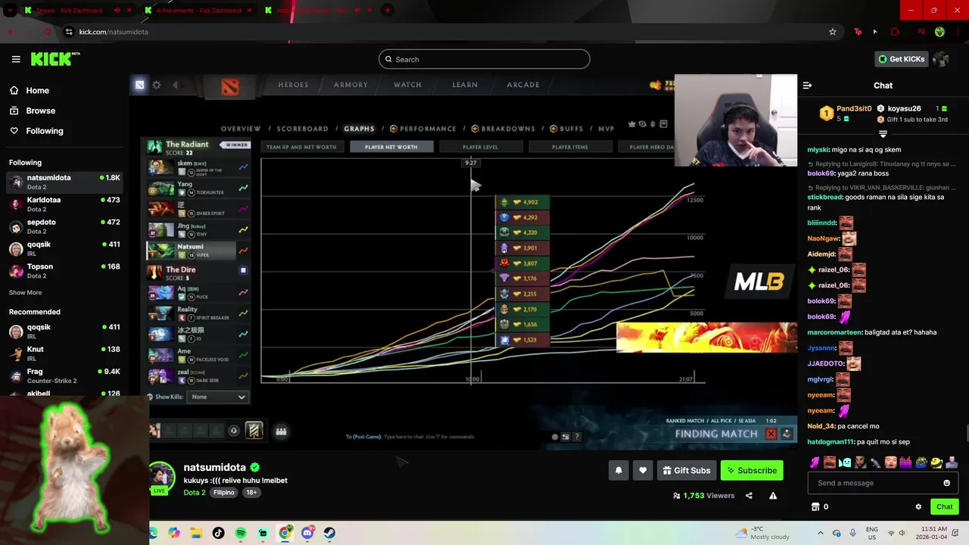969x545 pixels.
Task: Report the stream with warning icon
Action: (773, 496)
